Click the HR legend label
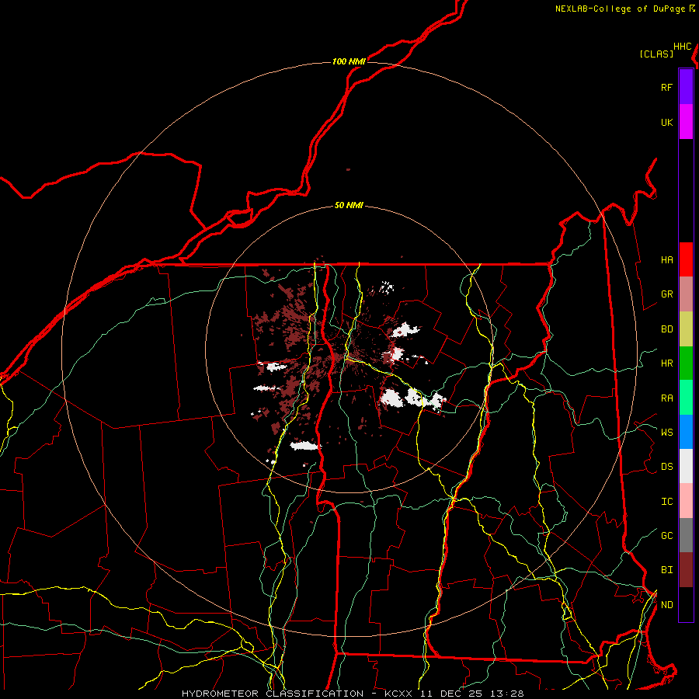The height and width of the screenshot is (699, 699). click(666, 363)
